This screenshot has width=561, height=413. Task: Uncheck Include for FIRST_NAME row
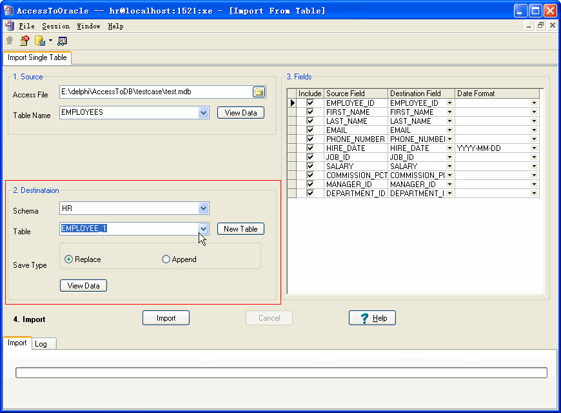[310, 112]
